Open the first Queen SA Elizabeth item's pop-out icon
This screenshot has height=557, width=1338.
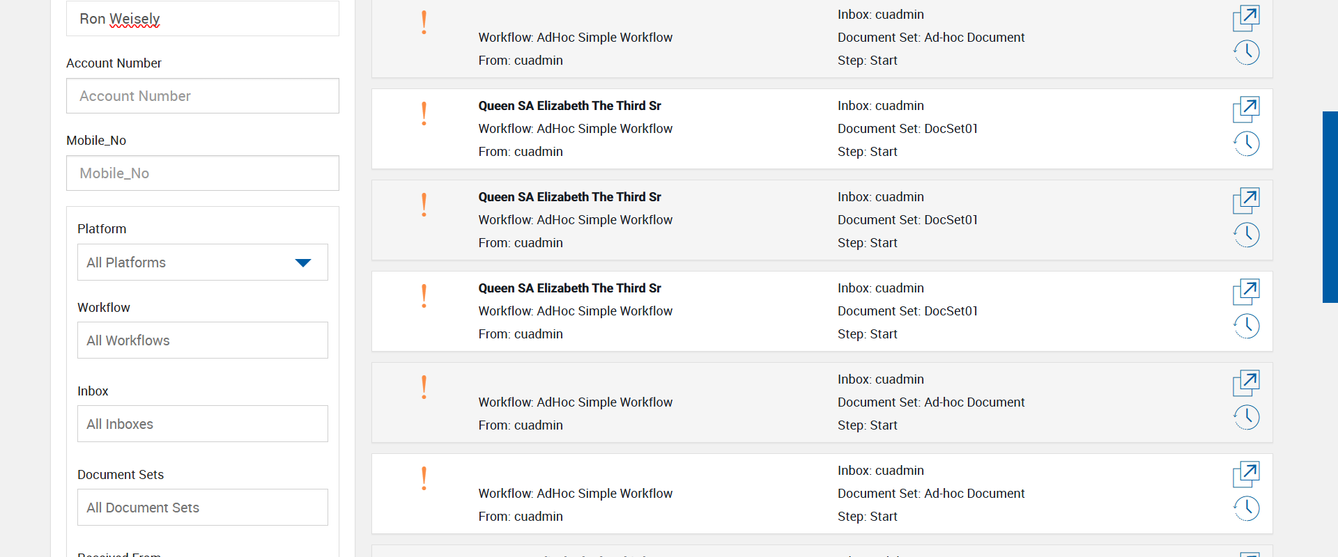[1246, 109]
